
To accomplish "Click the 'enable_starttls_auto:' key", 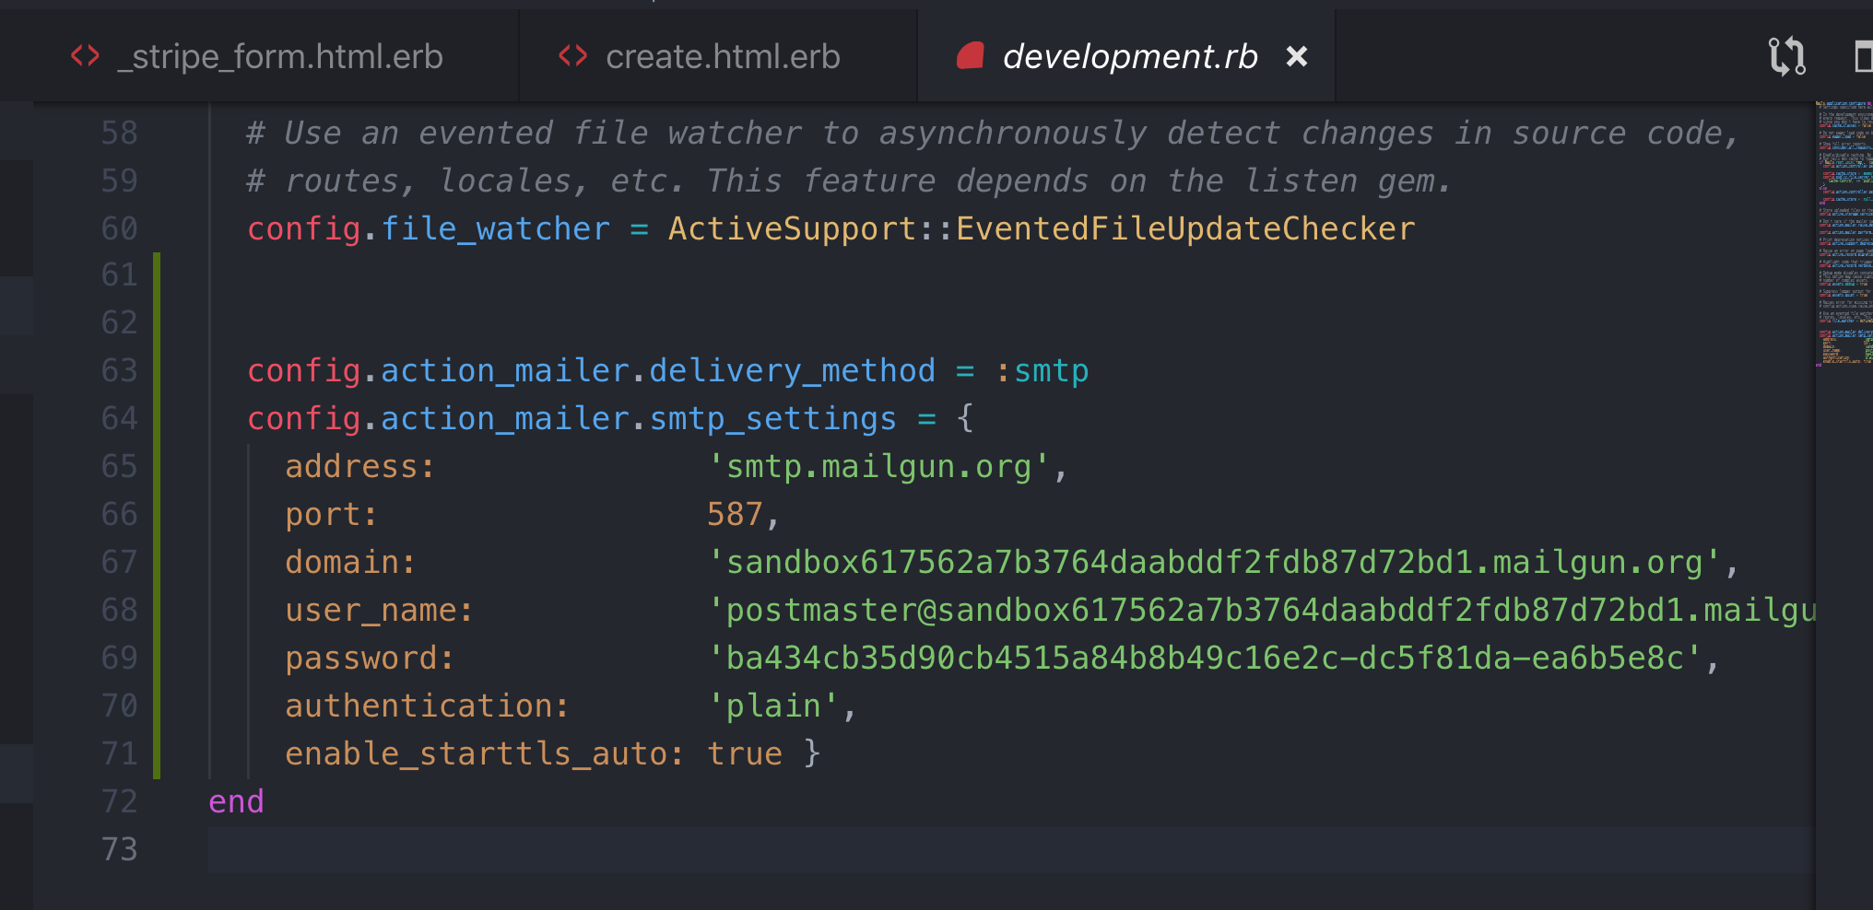I will click(x=484, y=754).
